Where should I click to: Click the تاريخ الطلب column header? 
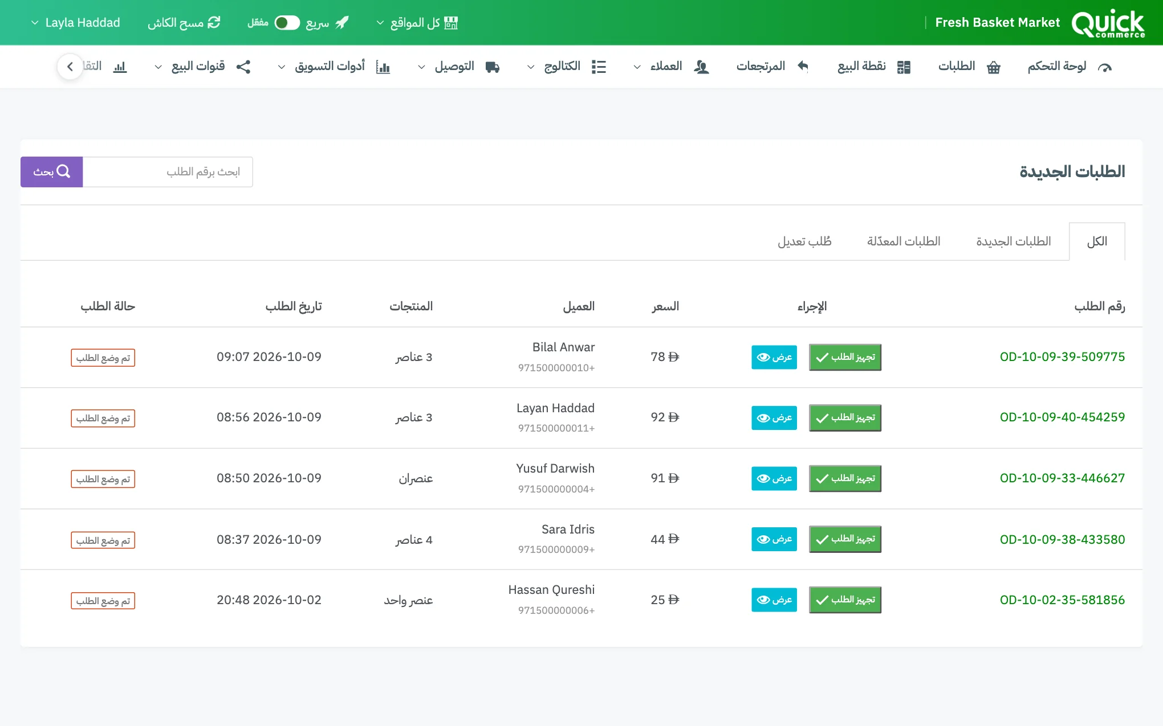[294, 306]
